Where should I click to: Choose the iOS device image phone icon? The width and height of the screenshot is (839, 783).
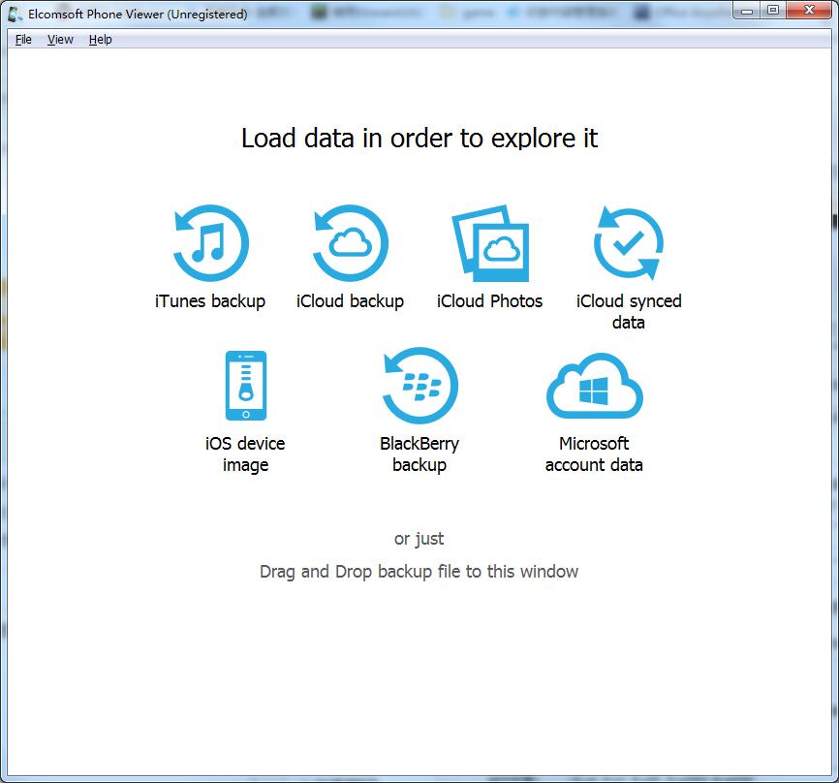tap(245, 386)
